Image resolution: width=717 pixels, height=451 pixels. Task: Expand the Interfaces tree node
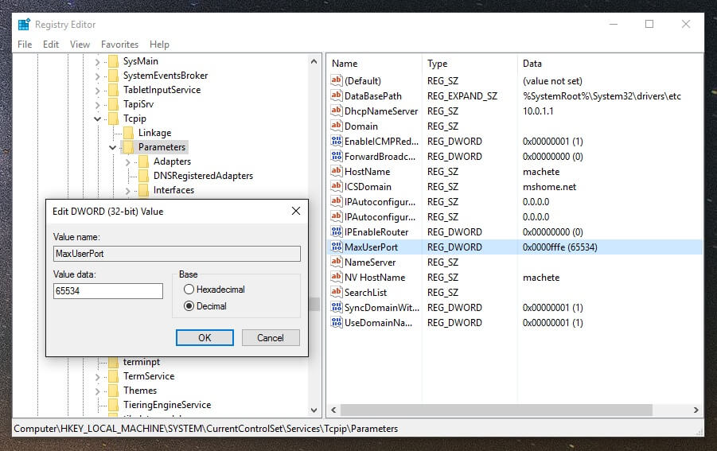click(127, 191)
